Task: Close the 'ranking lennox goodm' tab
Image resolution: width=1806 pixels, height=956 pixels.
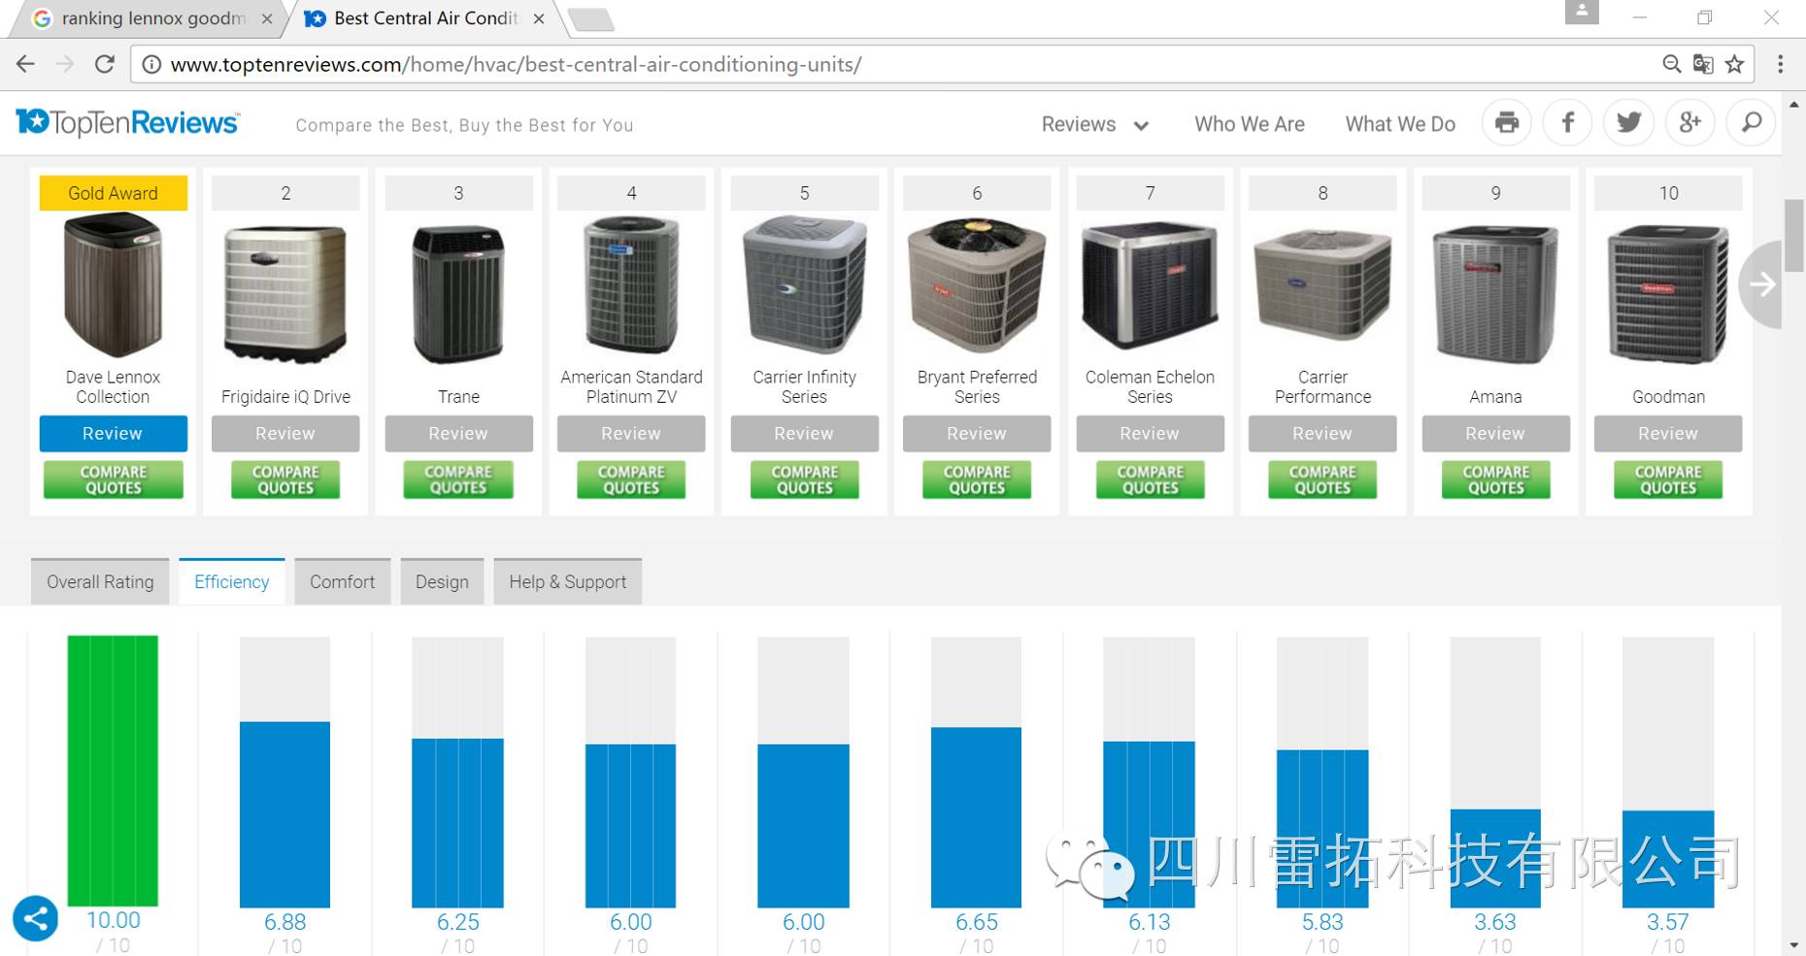Action: pos(267,18)
